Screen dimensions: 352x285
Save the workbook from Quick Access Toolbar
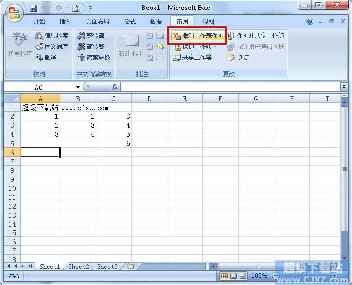pos(33,8)
